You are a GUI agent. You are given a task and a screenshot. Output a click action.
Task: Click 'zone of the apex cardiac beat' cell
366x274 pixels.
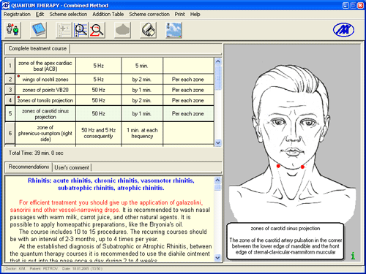45,66
